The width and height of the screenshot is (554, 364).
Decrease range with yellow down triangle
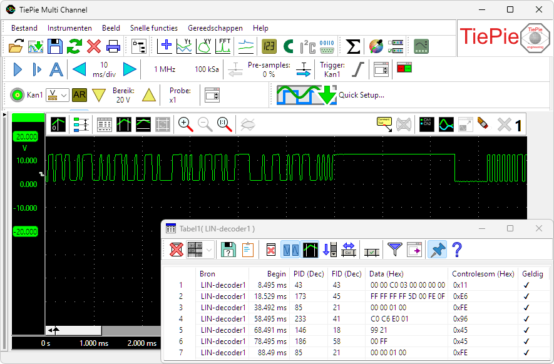[x=98, y=95]
